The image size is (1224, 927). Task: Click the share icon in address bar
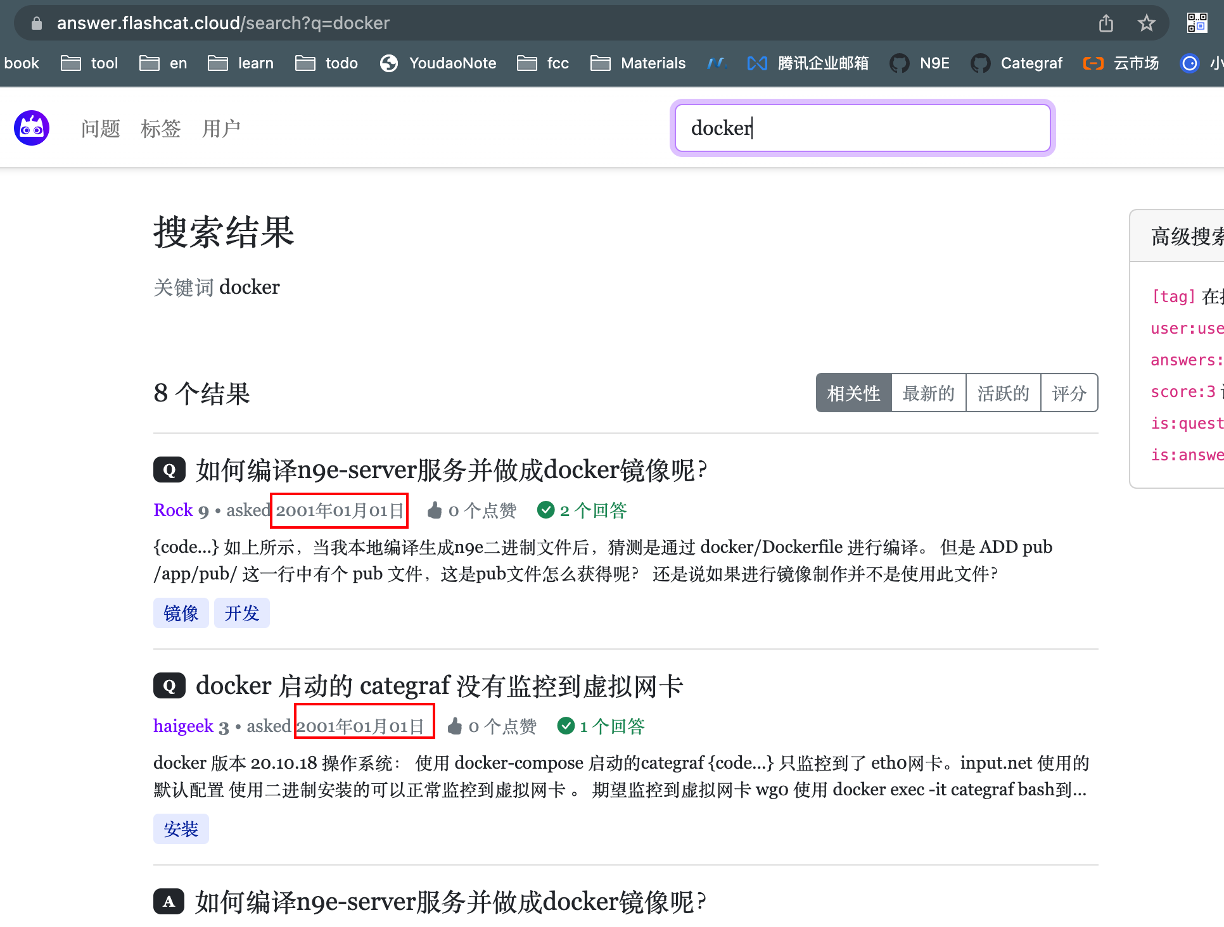1106,23
